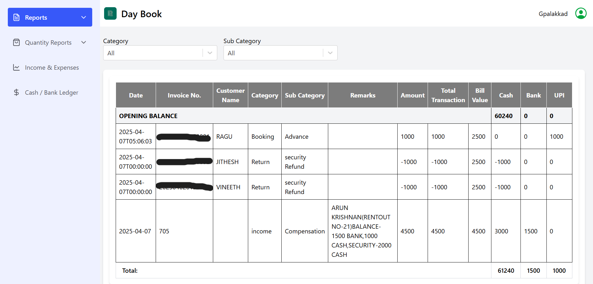This screenshot has height=284, width=593.
Task: Open the user profile avatar icon
Action: (x=581, y=13)
